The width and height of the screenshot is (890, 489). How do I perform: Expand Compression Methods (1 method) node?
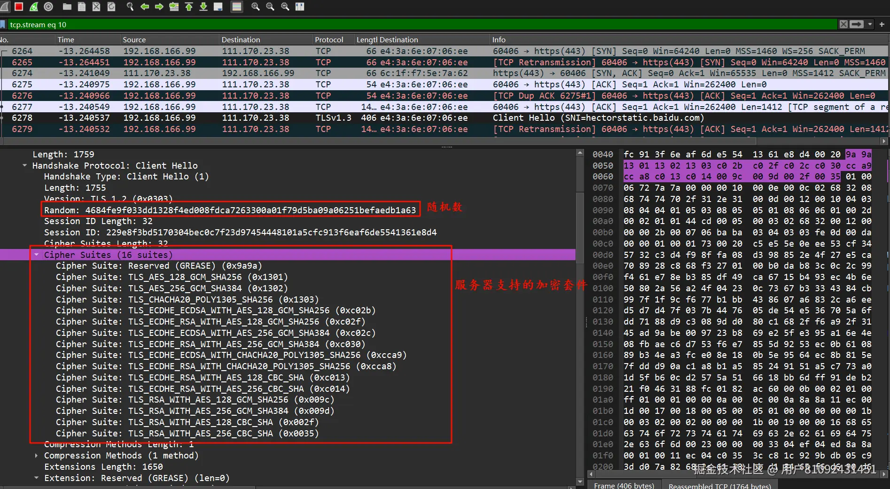pyautogui.click(x=36, y=456)
